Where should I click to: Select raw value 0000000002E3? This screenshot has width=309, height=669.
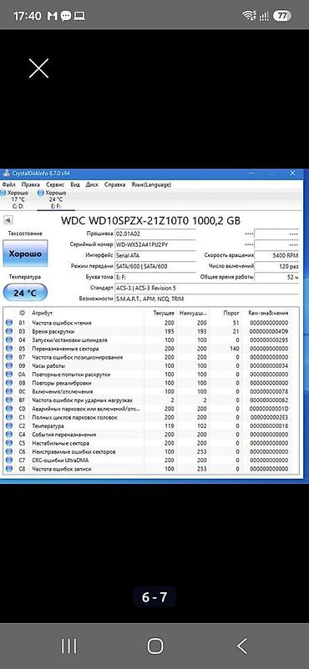pyautogui.click(x=268, y=417)
